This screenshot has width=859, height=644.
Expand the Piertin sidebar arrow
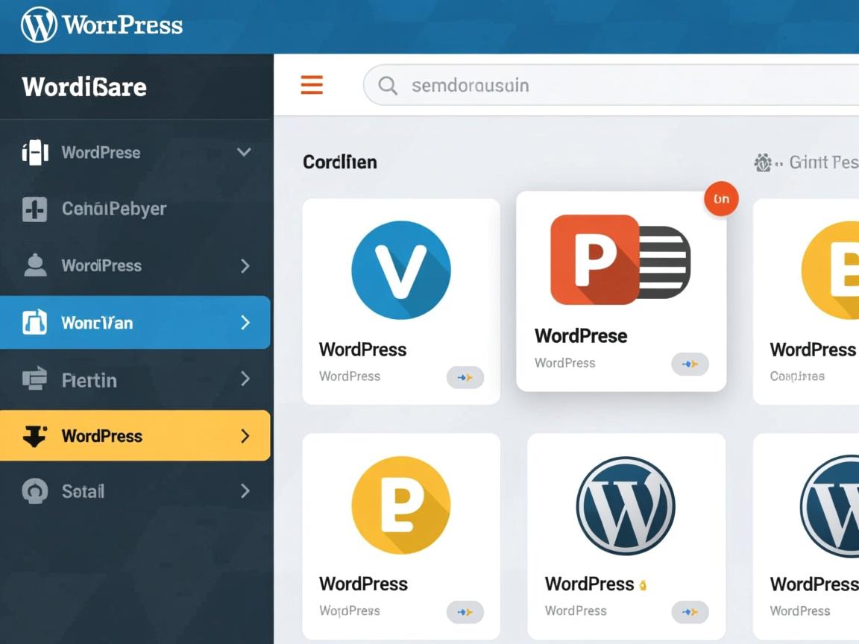pyautogui.click(x=245, y=379)
